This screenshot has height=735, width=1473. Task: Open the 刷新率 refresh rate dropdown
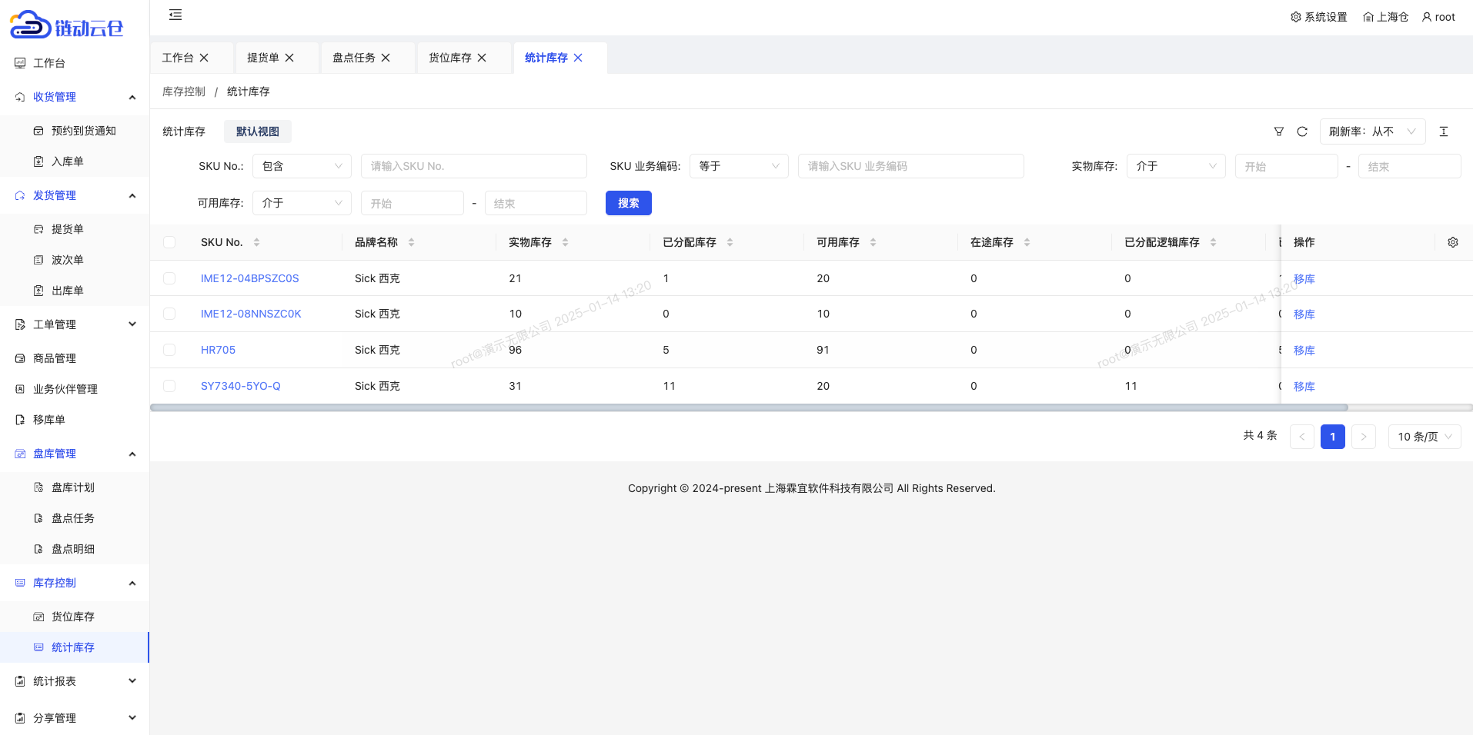(x=1371, y=131)
